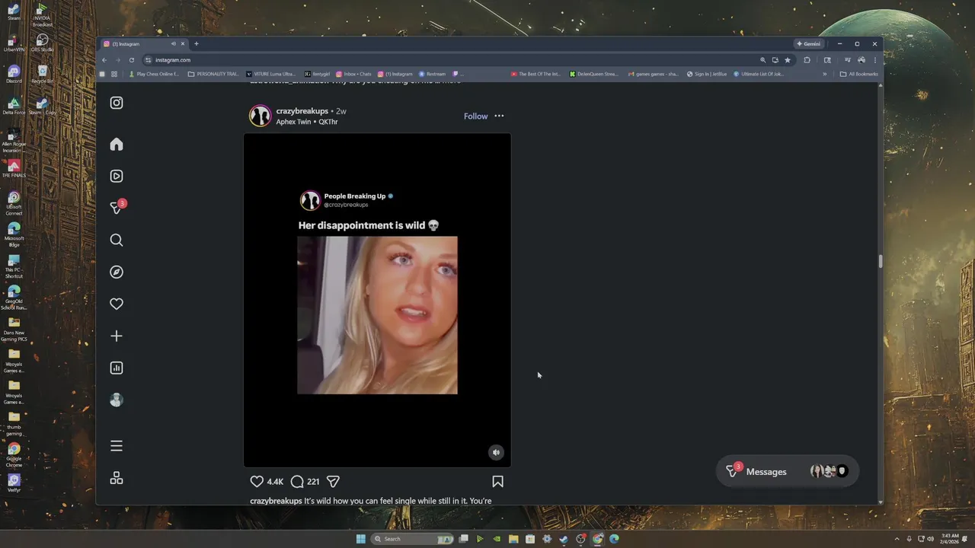This screenshot has height=548, width=975.
Task: Go to Home in Instagram sidebar
Action: point(117,145)
